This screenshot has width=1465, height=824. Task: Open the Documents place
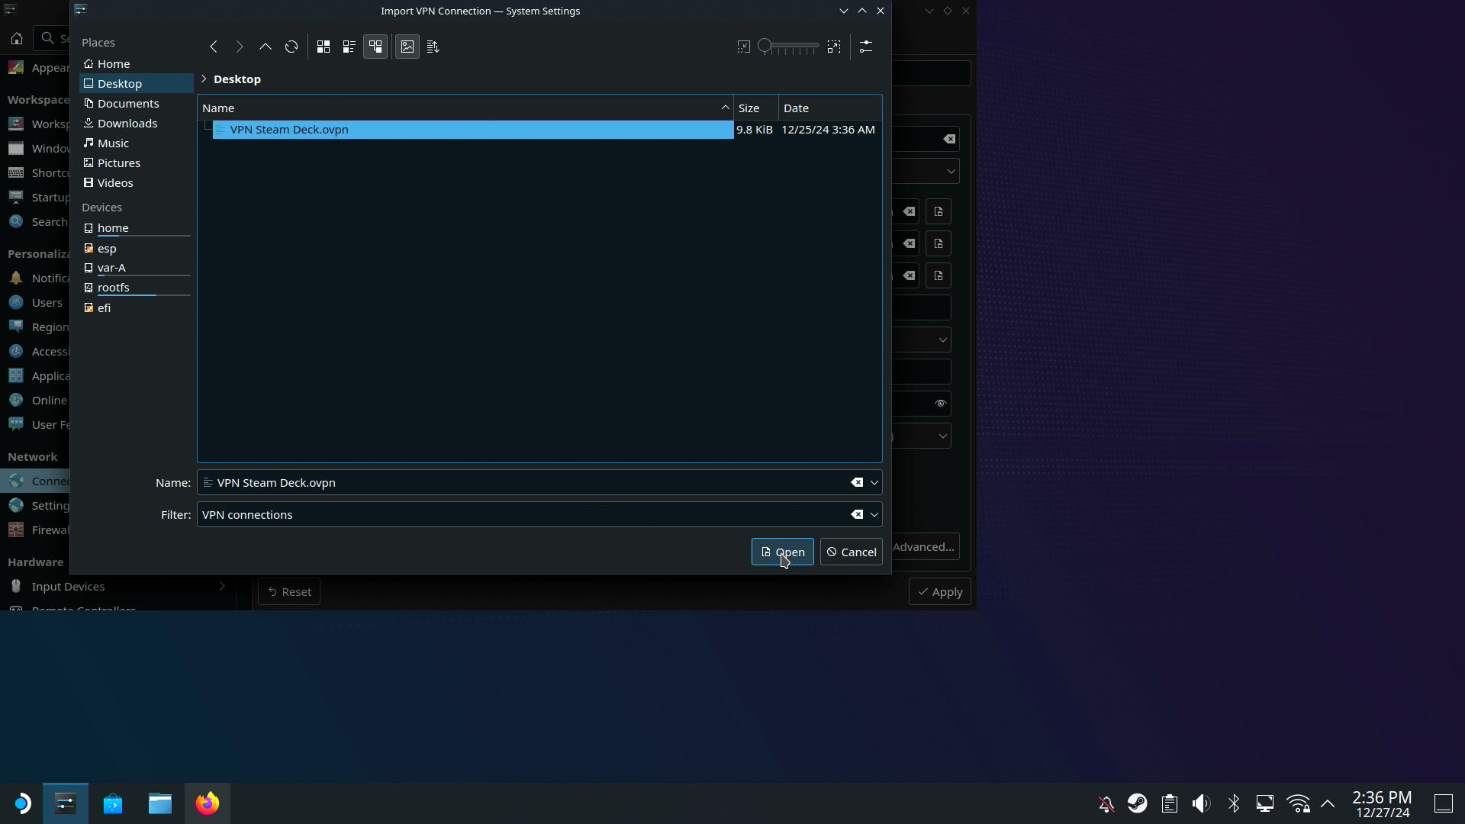pyautogui.click(x=137, y=104)
